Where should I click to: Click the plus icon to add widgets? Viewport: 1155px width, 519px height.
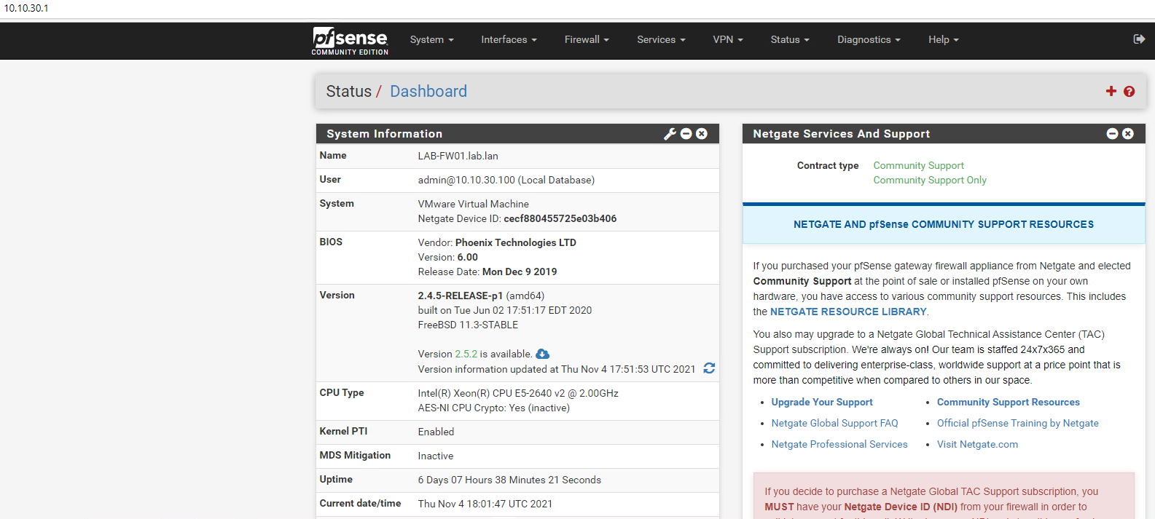pos(1111,91)
